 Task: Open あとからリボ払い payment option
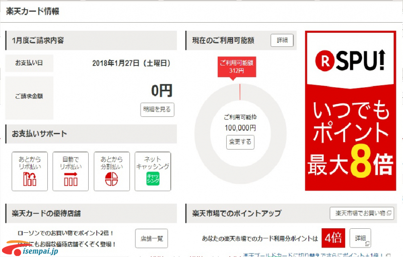pos(30,171)
